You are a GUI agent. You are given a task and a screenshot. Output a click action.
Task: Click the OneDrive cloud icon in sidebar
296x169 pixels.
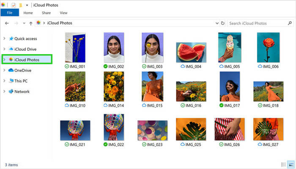[11, 70]
